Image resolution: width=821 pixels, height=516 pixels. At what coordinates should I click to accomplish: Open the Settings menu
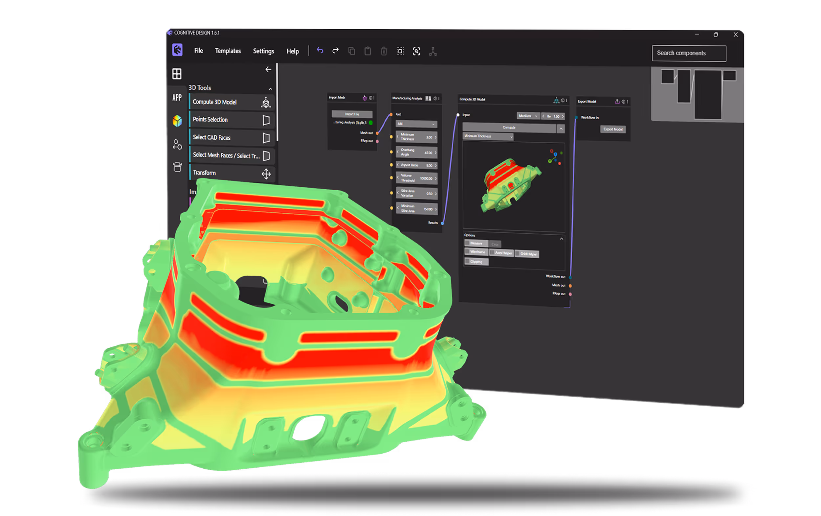click(x=263, y=51)
